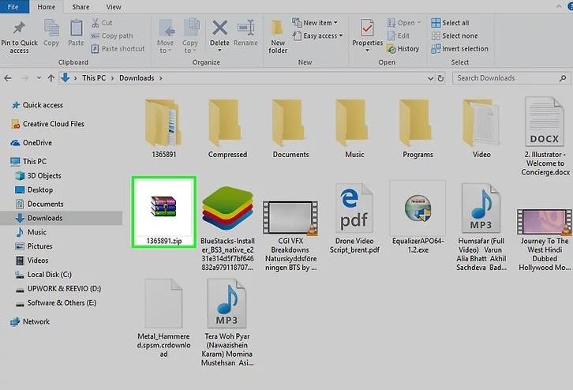The height and width of the screenshot is (390, 573).
Task: Select the Compressed folder
Action: (x=227, y=129)
